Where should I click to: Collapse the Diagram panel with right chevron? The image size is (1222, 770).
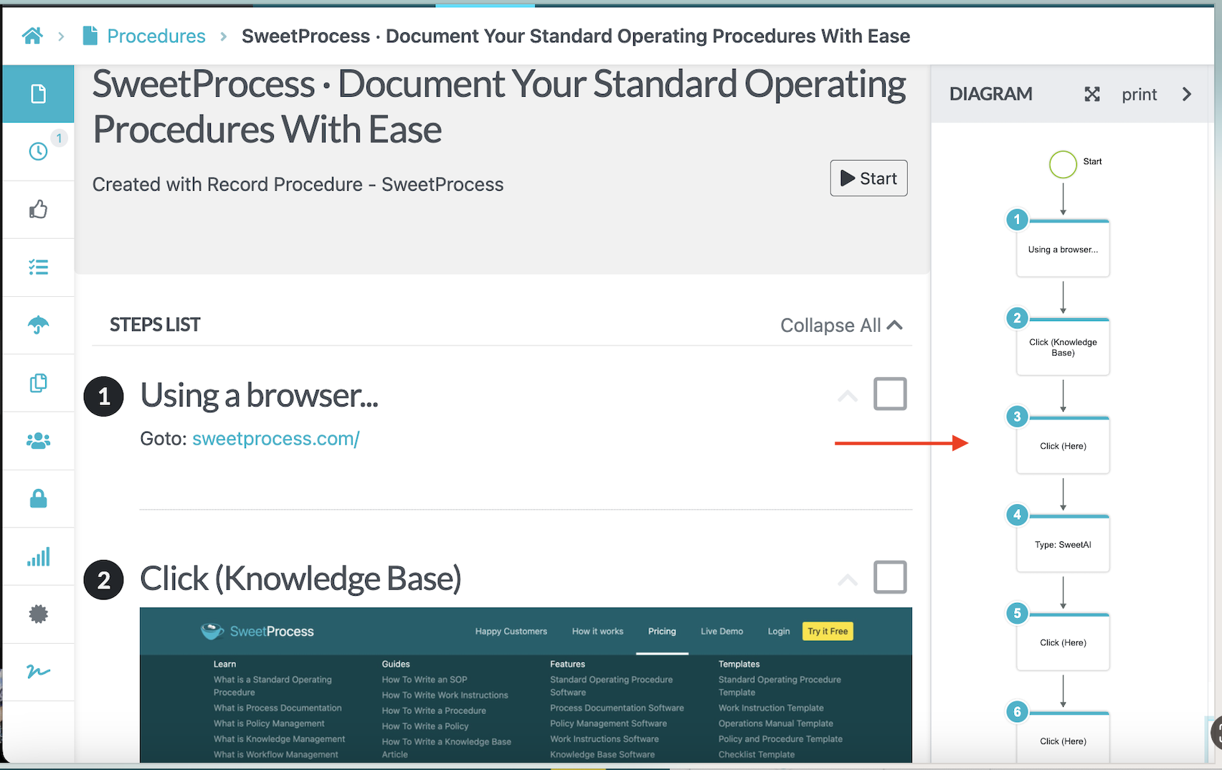[1187, 94]
